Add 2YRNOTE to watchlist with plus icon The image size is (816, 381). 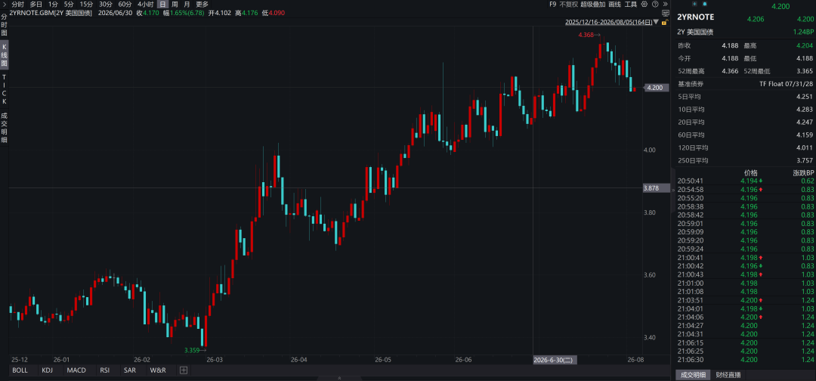coord(694,4)
